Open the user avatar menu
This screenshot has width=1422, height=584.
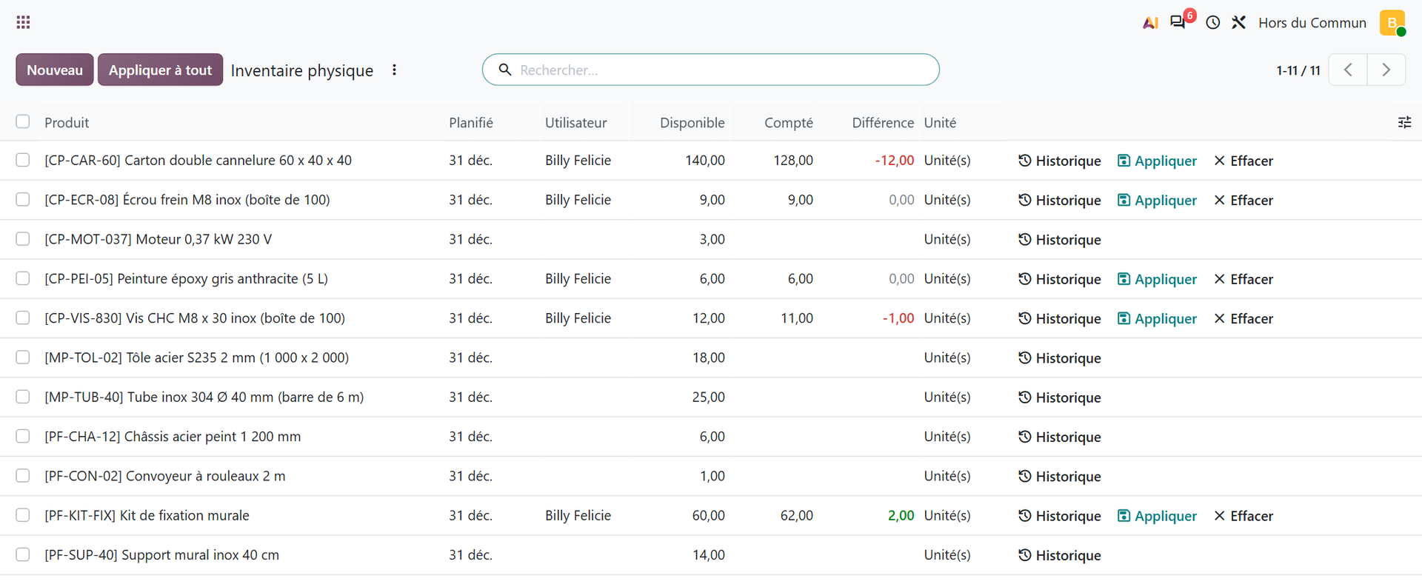(1392, 22)
